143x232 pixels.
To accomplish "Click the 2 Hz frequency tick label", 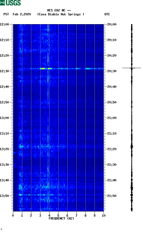I will pyautogui.click(x=31, y=216).
